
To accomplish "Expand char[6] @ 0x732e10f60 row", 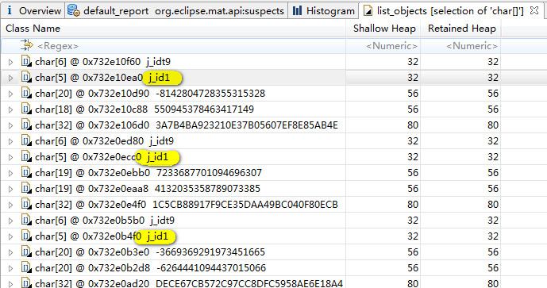I will pyautogui.click(x=11, y=62).
